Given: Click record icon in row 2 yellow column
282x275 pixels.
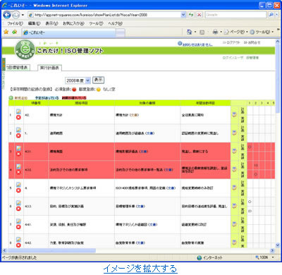Looking at the screenshot, I should (234, 133).
